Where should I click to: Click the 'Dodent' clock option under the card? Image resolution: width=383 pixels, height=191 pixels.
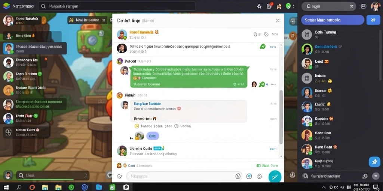[183, 126]
